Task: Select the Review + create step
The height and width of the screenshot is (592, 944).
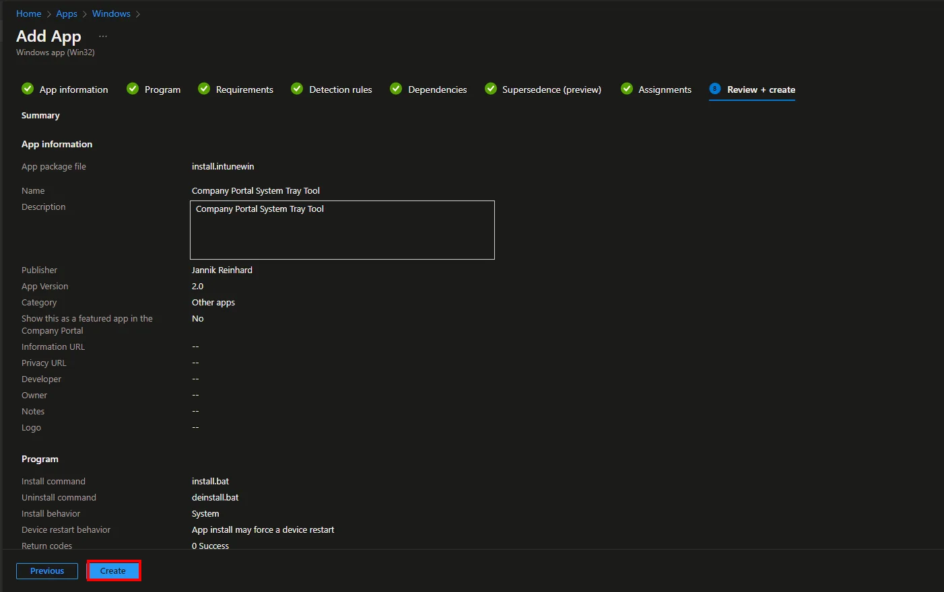Action: coord(752,89)
